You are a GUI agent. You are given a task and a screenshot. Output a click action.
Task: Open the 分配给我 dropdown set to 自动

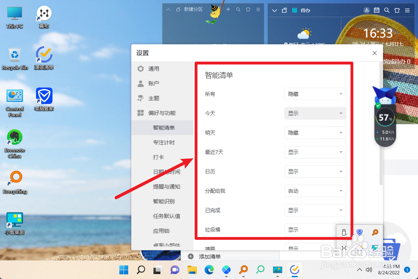tap(315, 191)
